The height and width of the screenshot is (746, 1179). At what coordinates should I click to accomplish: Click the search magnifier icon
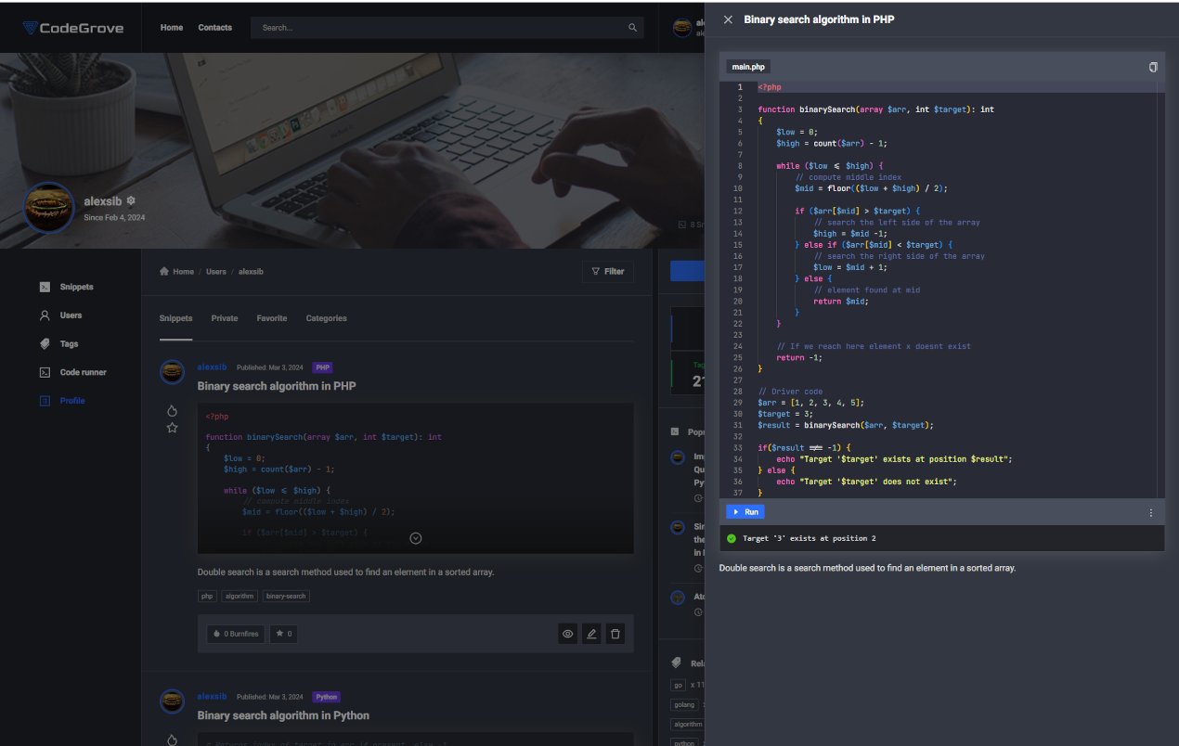coord(633,28)
